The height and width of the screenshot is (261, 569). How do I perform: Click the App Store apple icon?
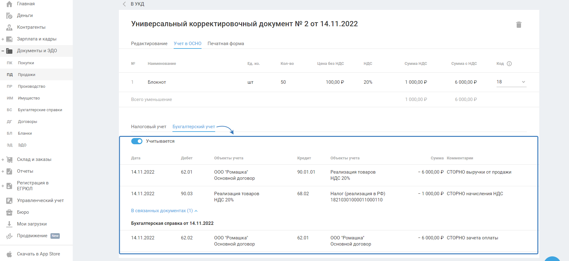(9, 254)
